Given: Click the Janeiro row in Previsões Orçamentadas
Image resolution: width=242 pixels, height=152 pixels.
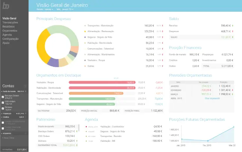Looking at the screenshot, I should (x=203, y=86).
